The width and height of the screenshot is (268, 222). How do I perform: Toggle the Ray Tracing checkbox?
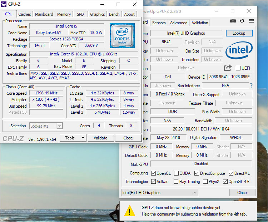pyautogui.click(x=176, y=182)
